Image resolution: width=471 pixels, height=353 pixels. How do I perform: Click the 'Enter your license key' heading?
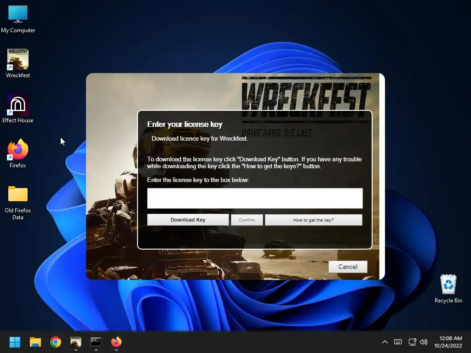[185, 124]
